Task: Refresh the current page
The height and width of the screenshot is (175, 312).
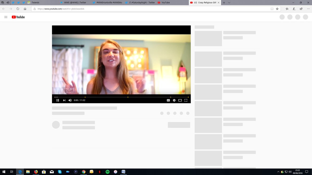Action: (x=18, y=9)
